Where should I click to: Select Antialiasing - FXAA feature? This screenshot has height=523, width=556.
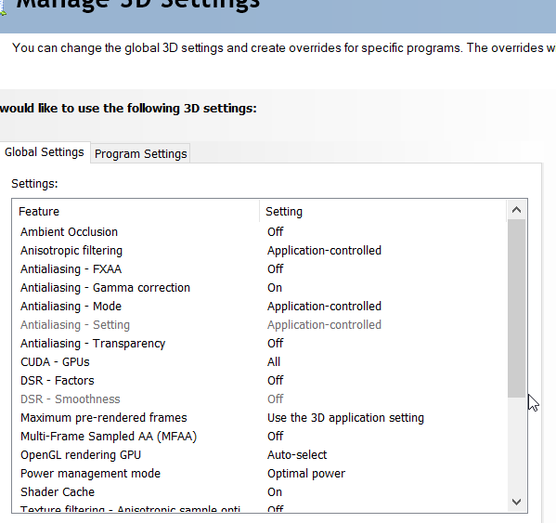tap(71, 269)
